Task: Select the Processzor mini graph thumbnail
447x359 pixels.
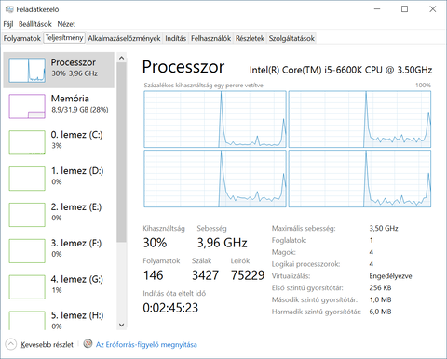Action: tap(27, 71)
